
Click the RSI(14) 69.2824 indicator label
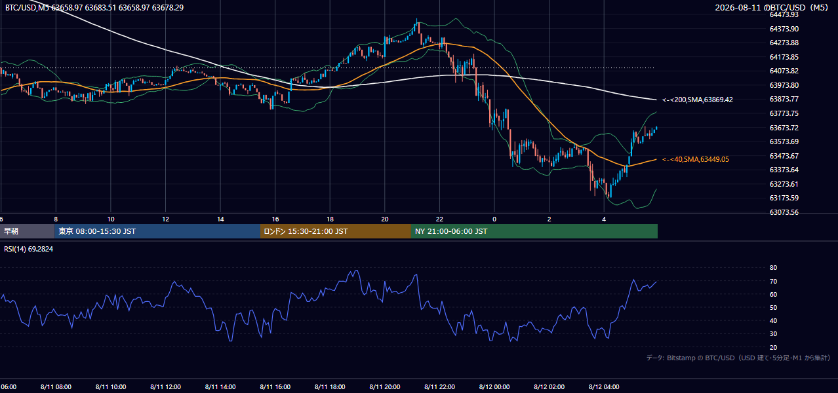28,250
